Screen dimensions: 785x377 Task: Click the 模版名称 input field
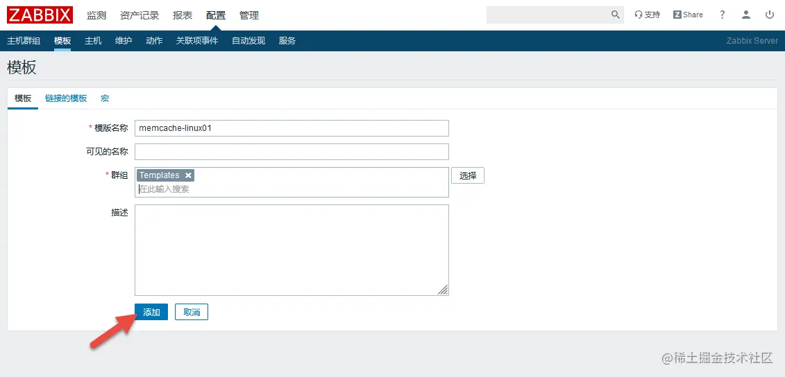(x=292, y=128)
